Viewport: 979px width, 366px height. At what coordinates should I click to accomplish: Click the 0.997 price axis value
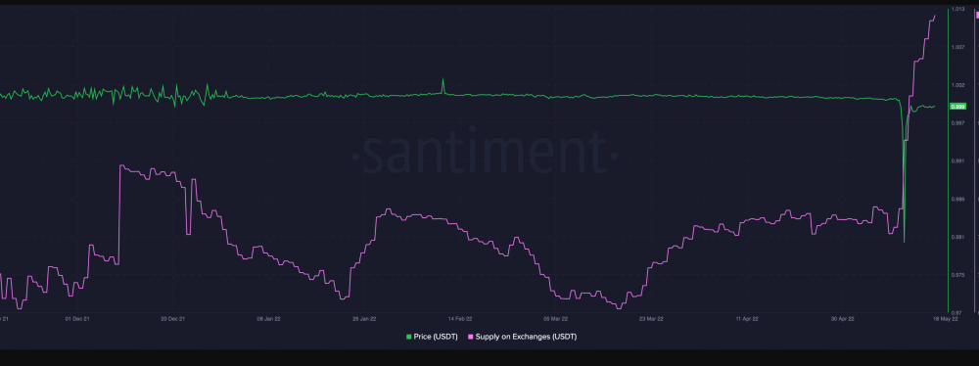pyautogui.click(x=957, y=123)
